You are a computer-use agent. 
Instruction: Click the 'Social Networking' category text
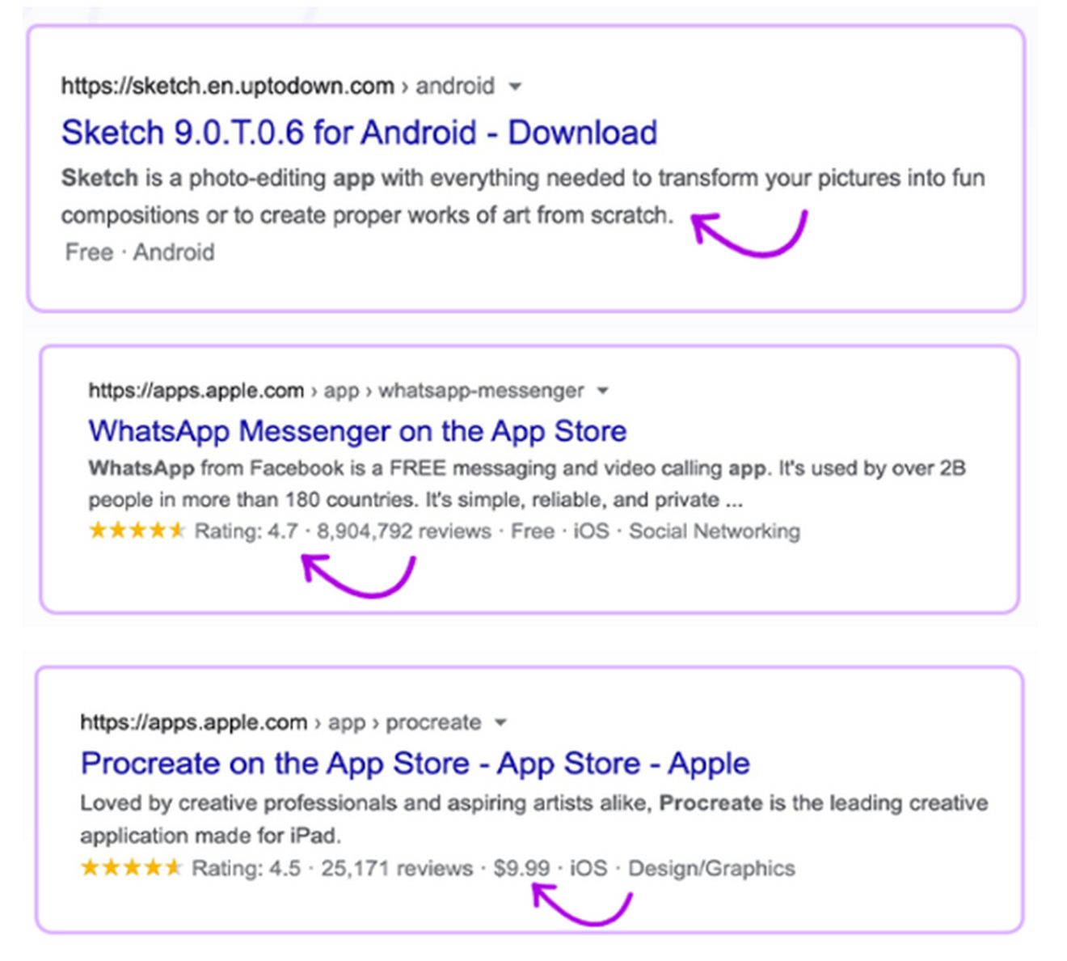pyautogui.click(x=715, y=531)
